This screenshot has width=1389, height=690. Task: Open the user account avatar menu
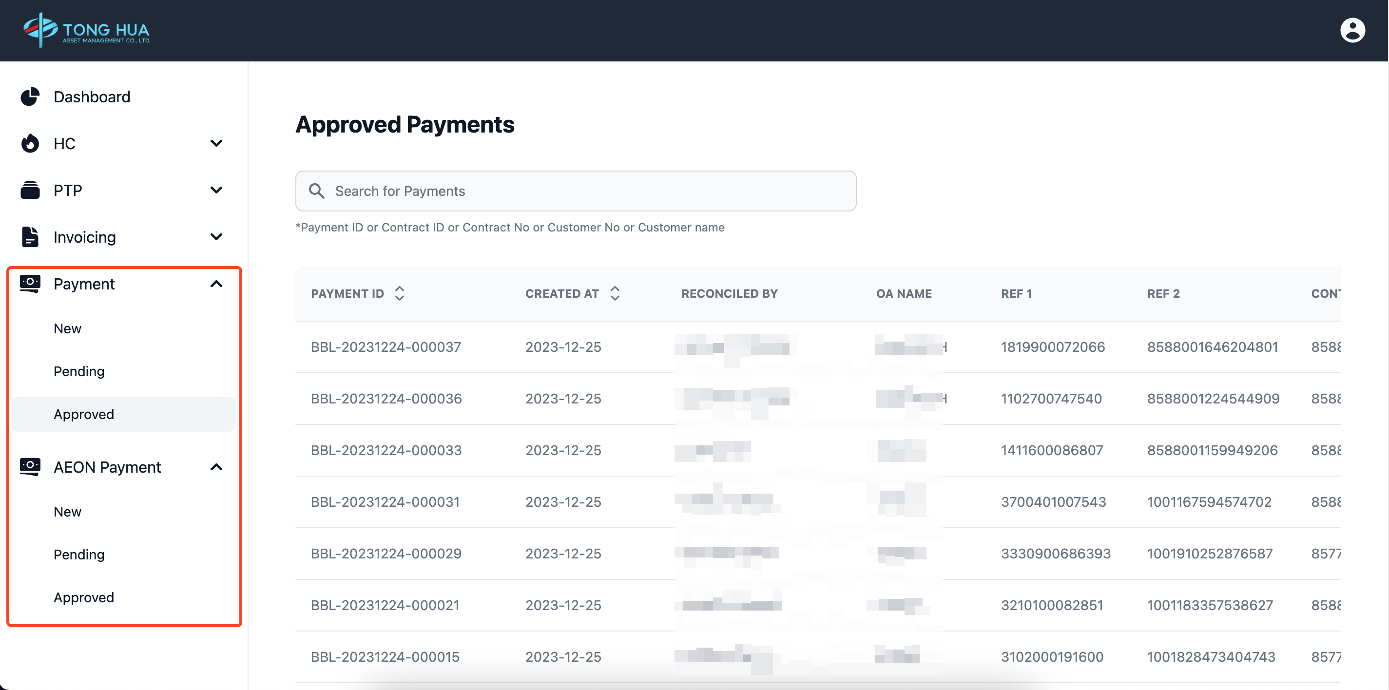[1352, 30]
